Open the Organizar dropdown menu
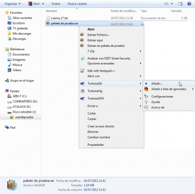The image size is (195, 194). coord(12,3)
